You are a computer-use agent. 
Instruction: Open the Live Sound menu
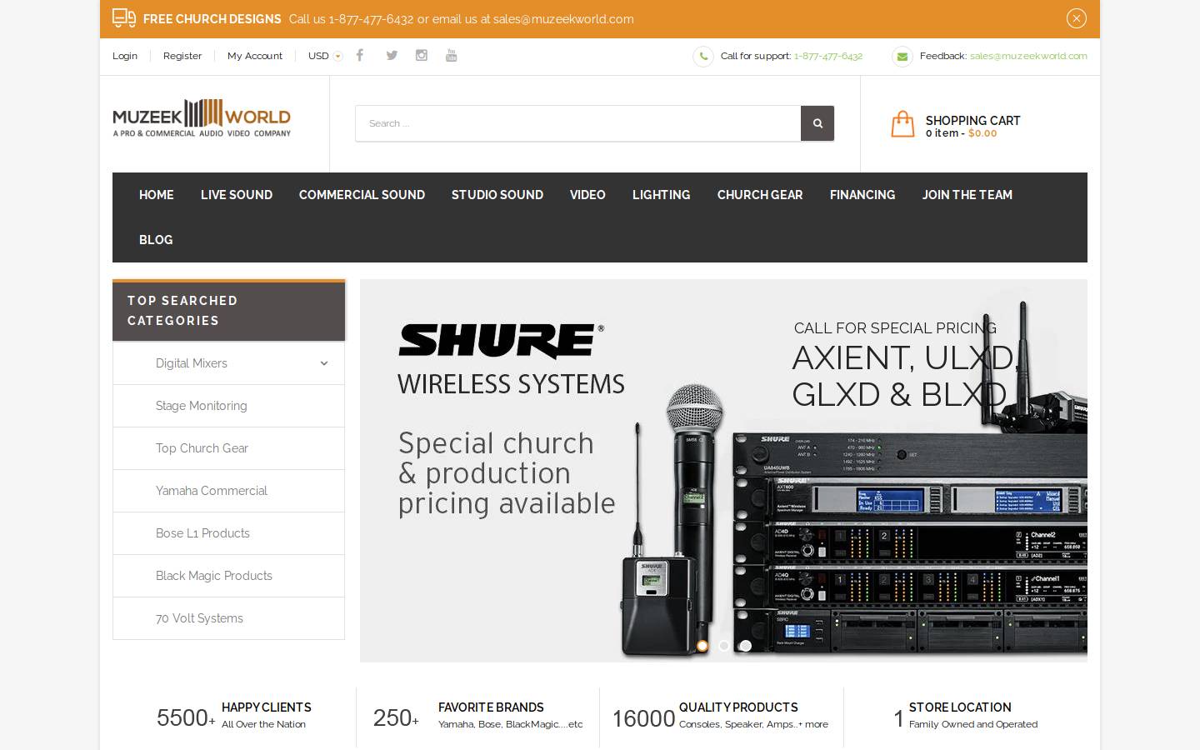(237, 195)
